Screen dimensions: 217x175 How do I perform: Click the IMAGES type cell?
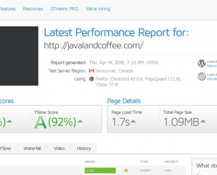click(145, 171)
